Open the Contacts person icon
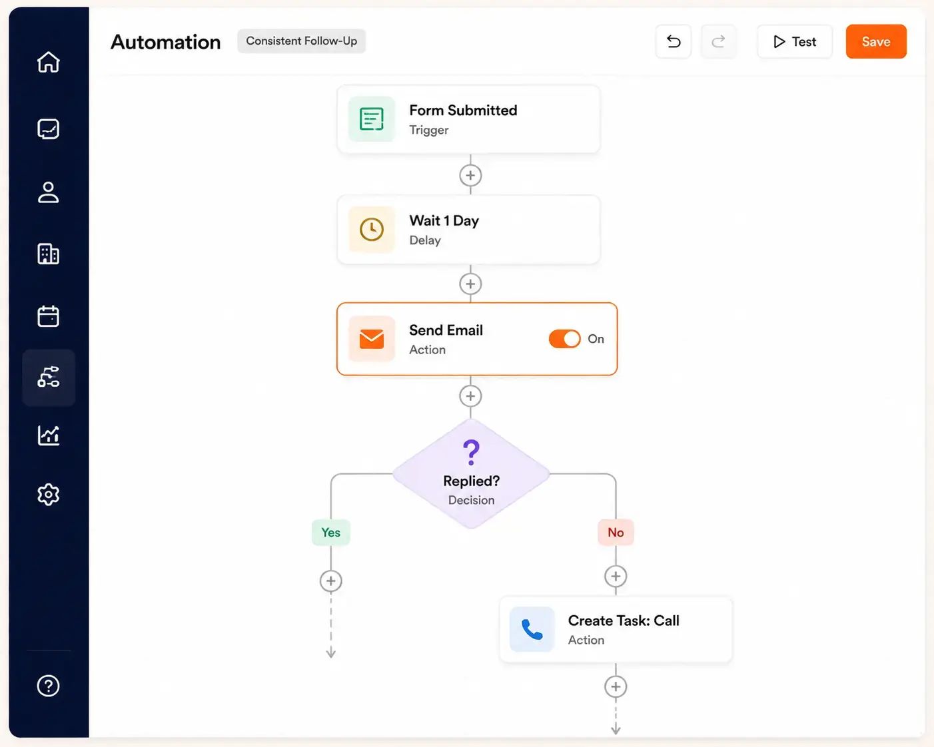This screenshot has width=934, height=747. (x=49, y=192)
